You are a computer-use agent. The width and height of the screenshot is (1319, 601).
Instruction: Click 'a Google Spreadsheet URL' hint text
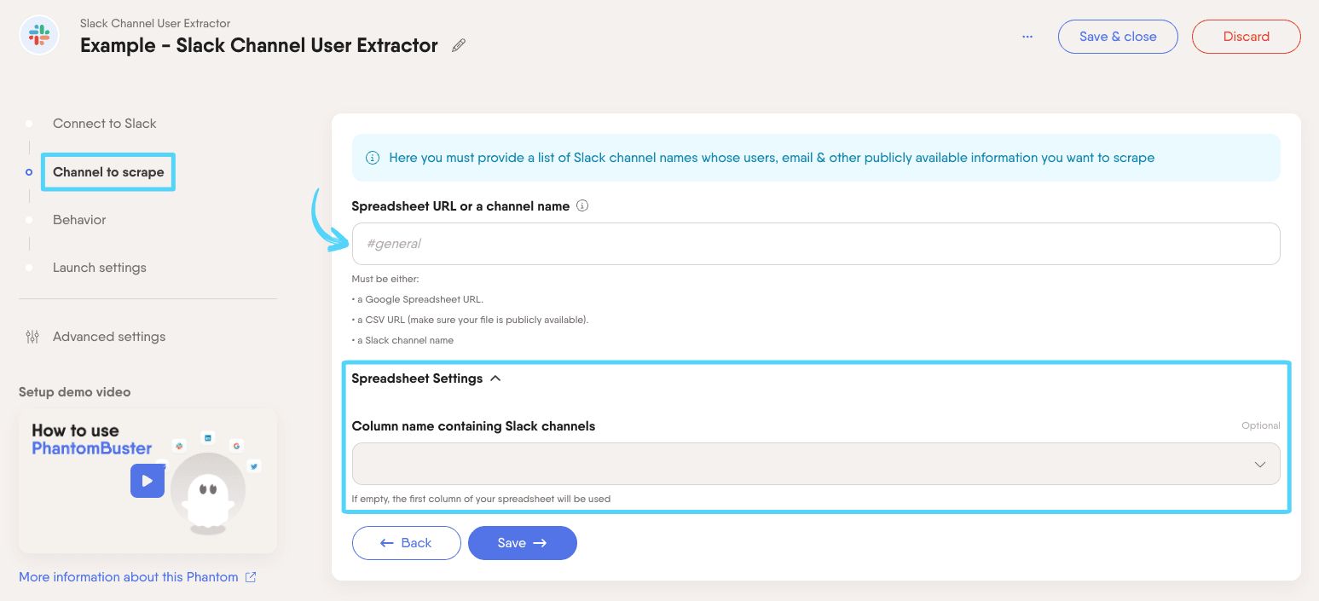click(x=417, y=299)
